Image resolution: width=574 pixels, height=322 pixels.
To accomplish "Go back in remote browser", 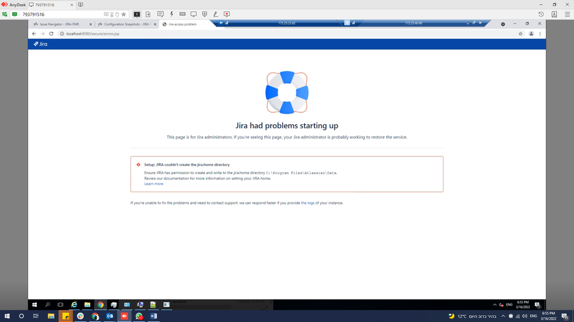I will pos(34,34).
